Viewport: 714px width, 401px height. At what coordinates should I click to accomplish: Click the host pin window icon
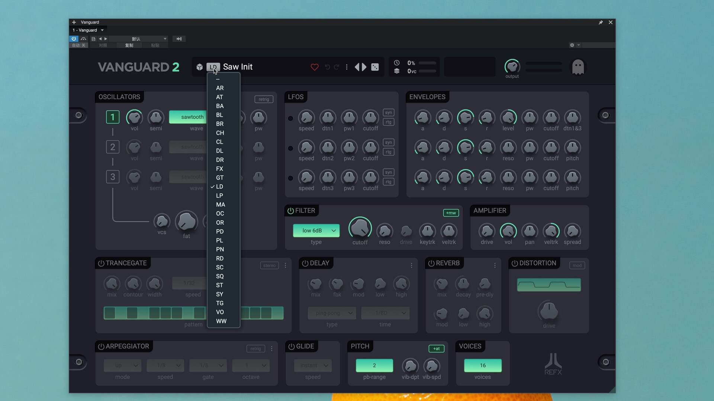[601, 22]
